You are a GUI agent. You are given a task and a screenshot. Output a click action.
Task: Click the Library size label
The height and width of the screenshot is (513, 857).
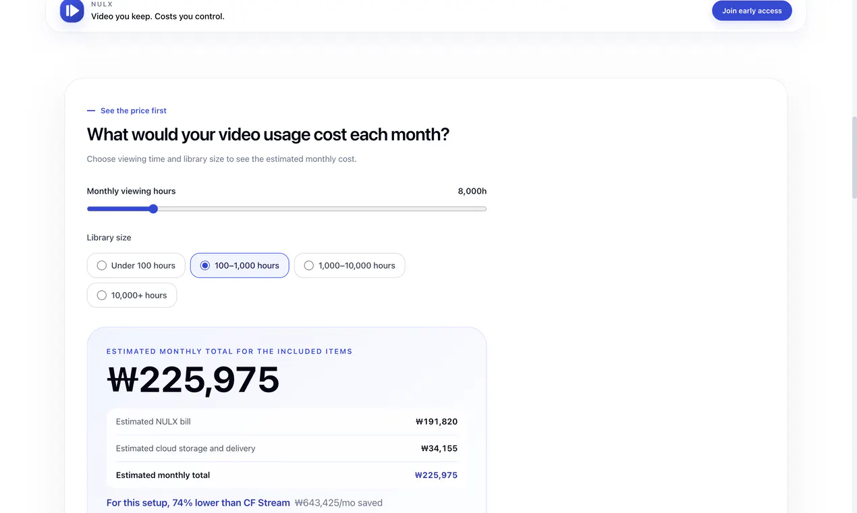click(x=109, y=238)
